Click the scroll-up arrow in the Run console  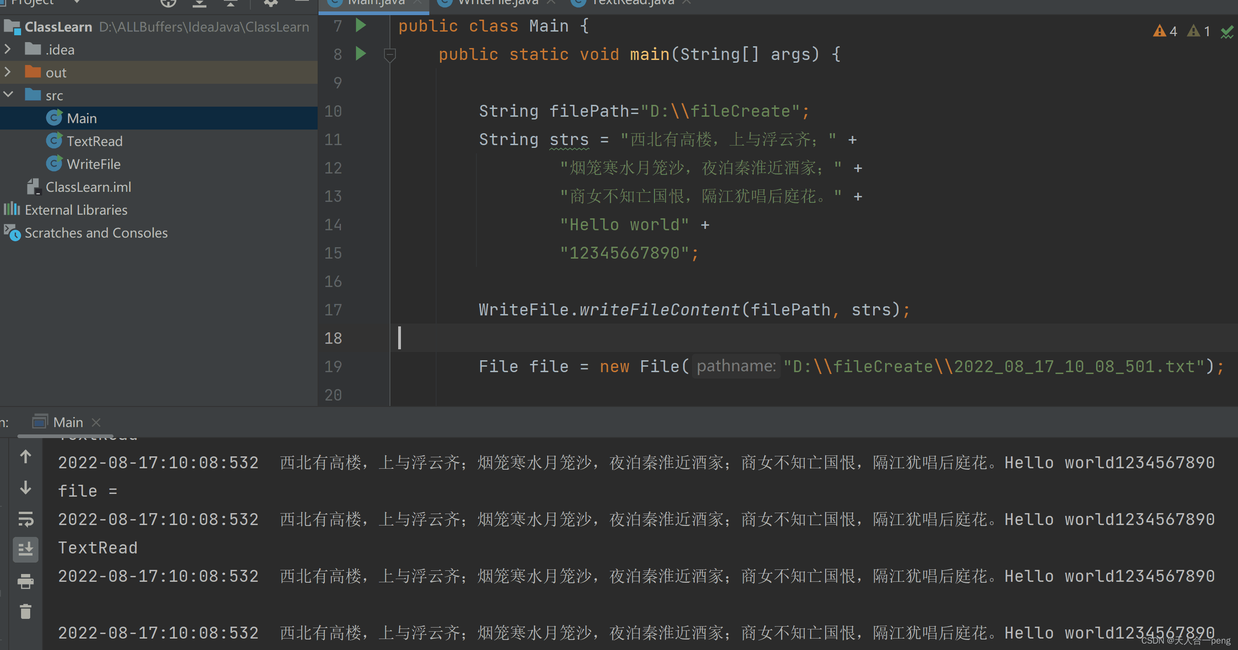pos(26,456)
